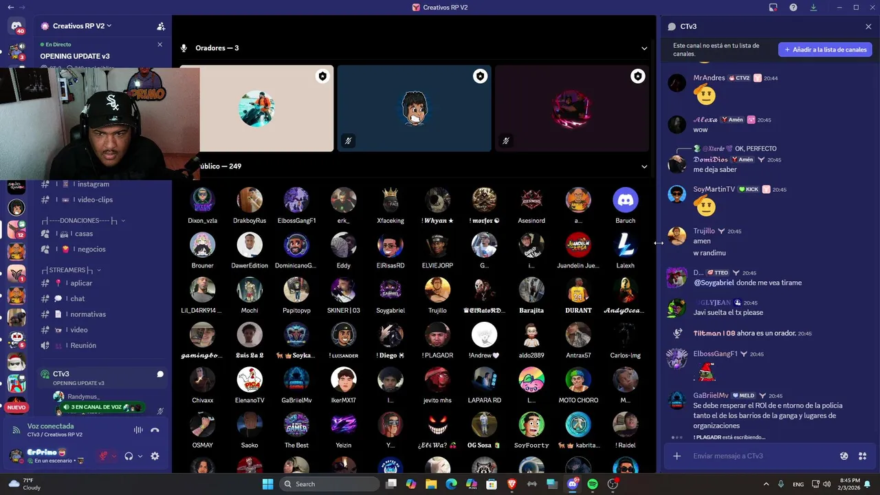This screenshot has height=495, width=880.
Task: Open Spotify from the taskbar
Action: (593, 484)
